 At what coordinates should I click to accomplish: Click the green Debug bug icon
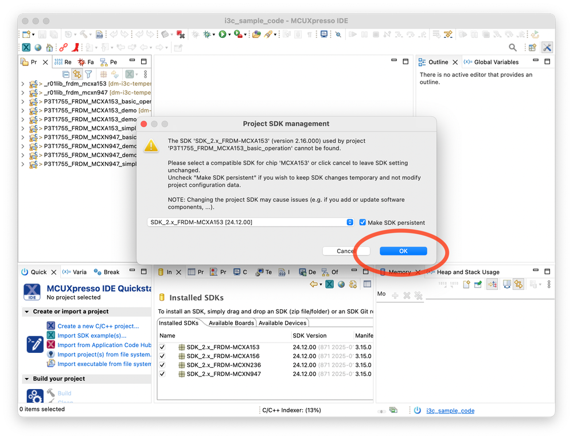pyautogui.click(x=207, y=34)
